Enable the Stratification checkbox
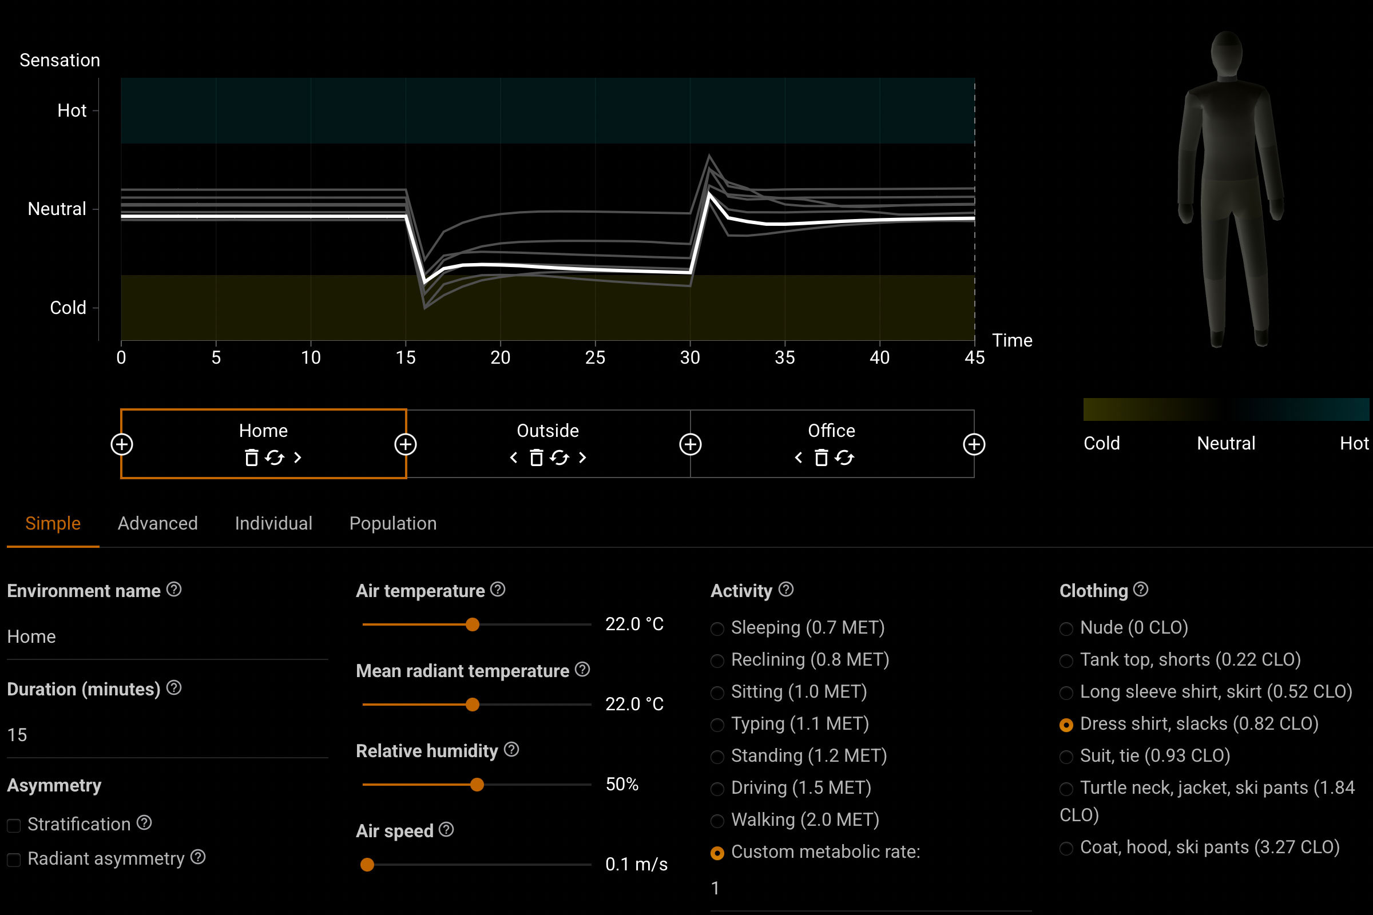The image size is (1373, 915). coord(14,825)
